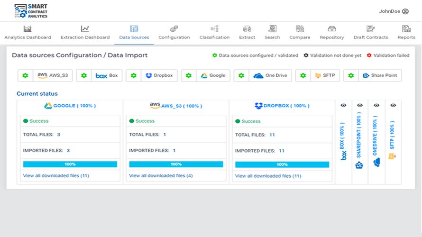Click the Dropbox 100% progress bar
The height and width of the screenshot is (237, 422).
click(282, 165)
